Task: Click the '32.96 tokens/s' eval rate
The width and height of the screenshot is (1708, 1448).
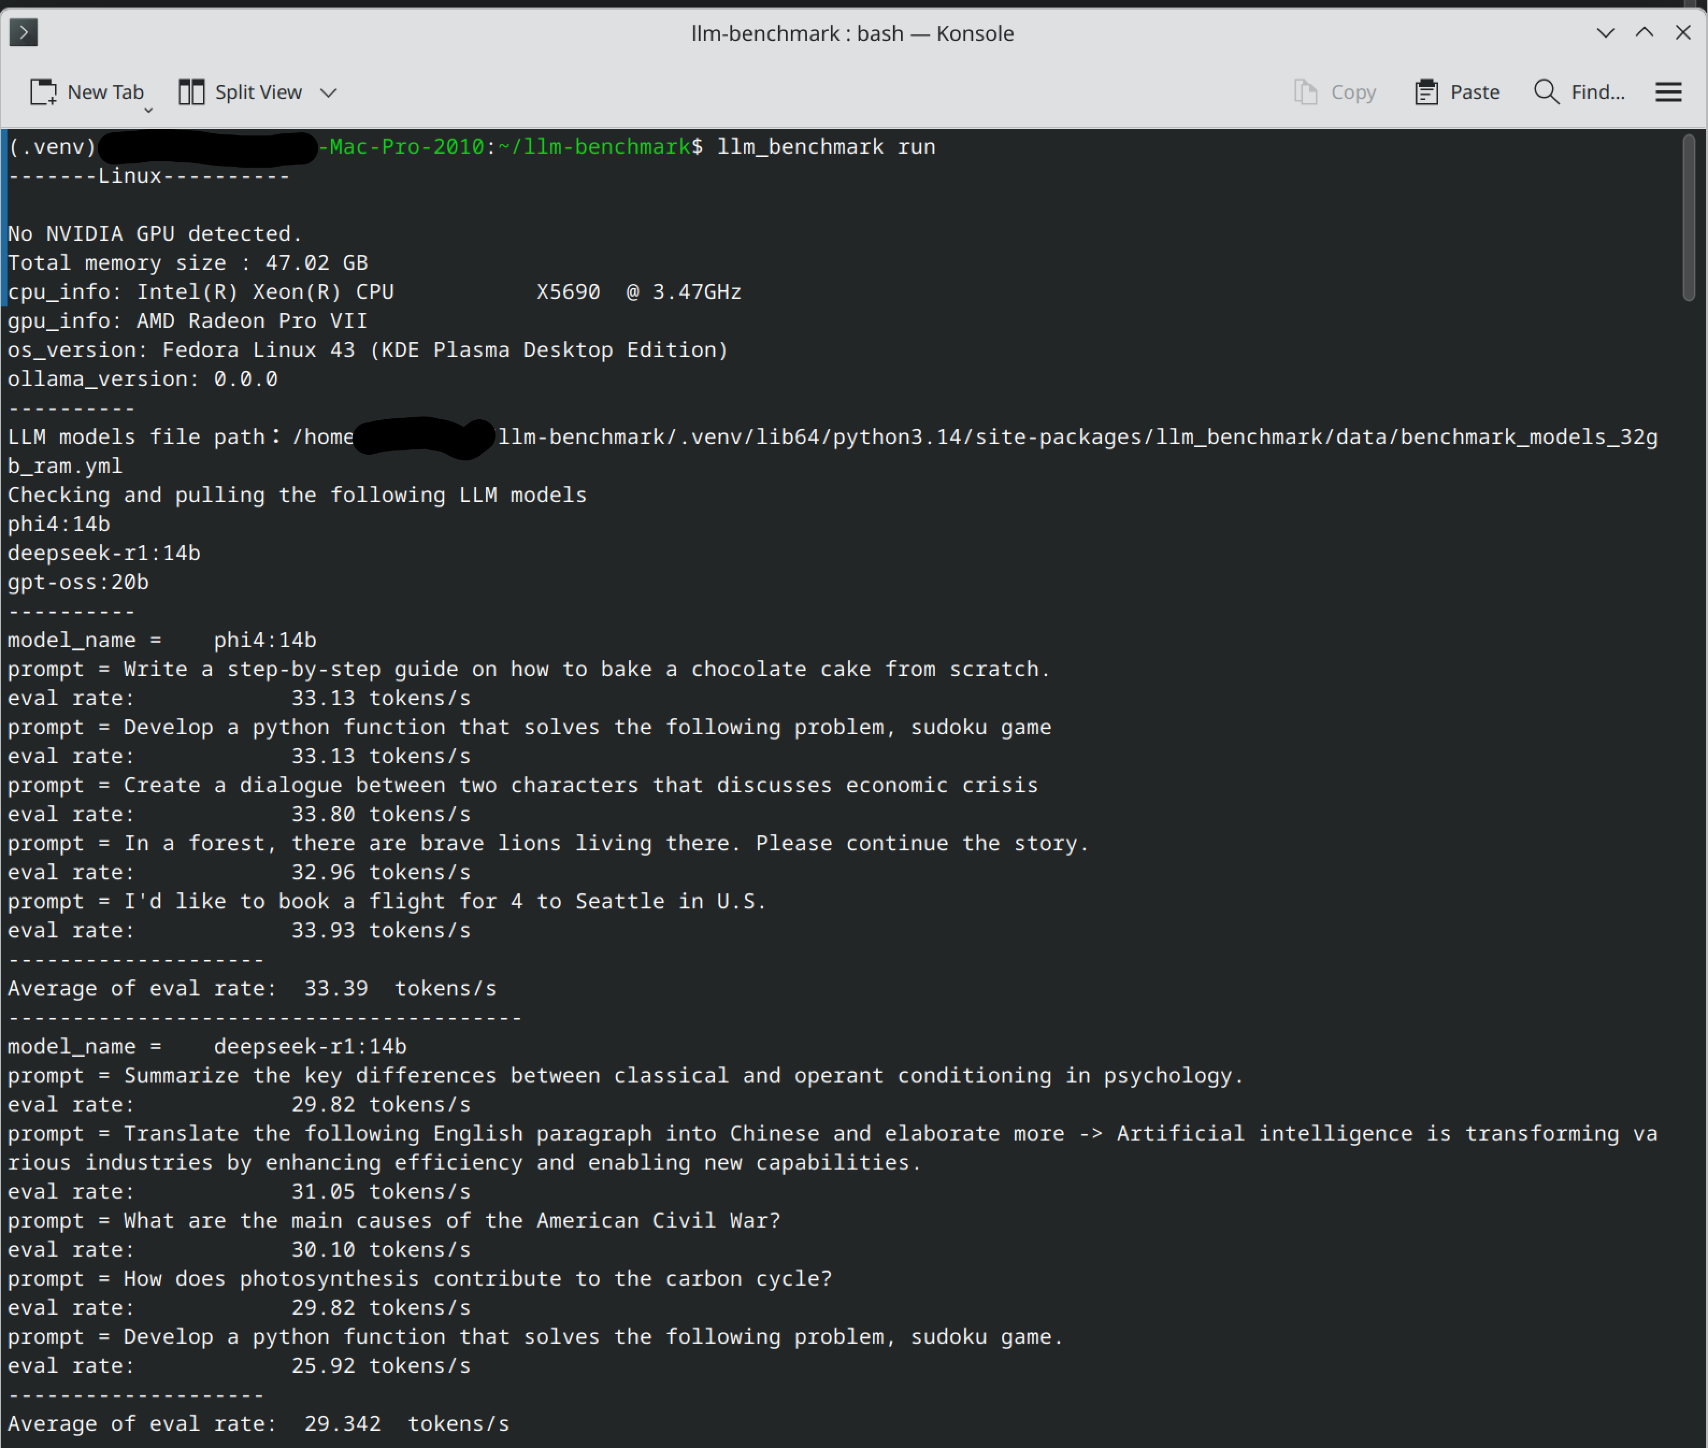Action: (x=381, y=872)
